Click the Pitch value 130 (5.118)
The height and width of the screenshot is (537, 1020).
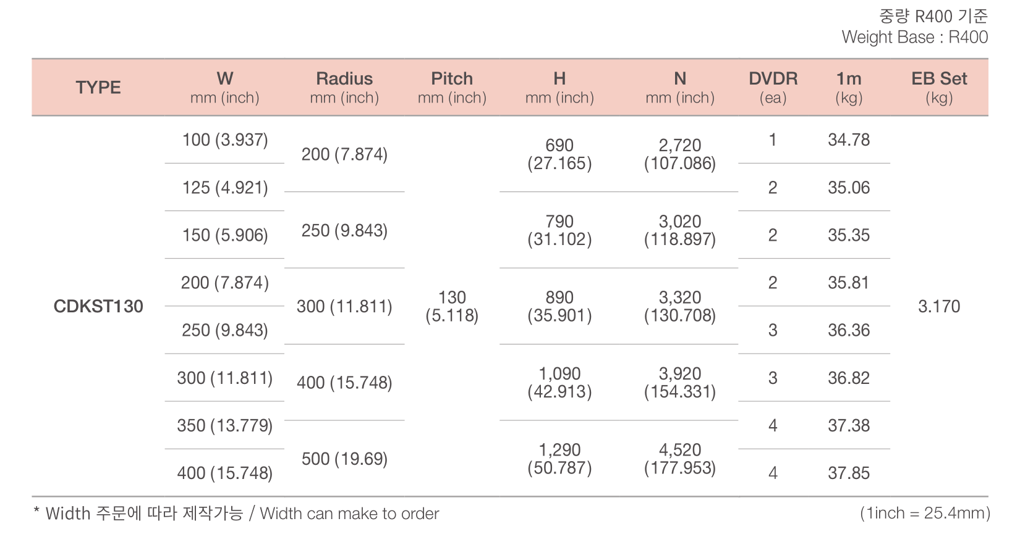coord(452,306)
